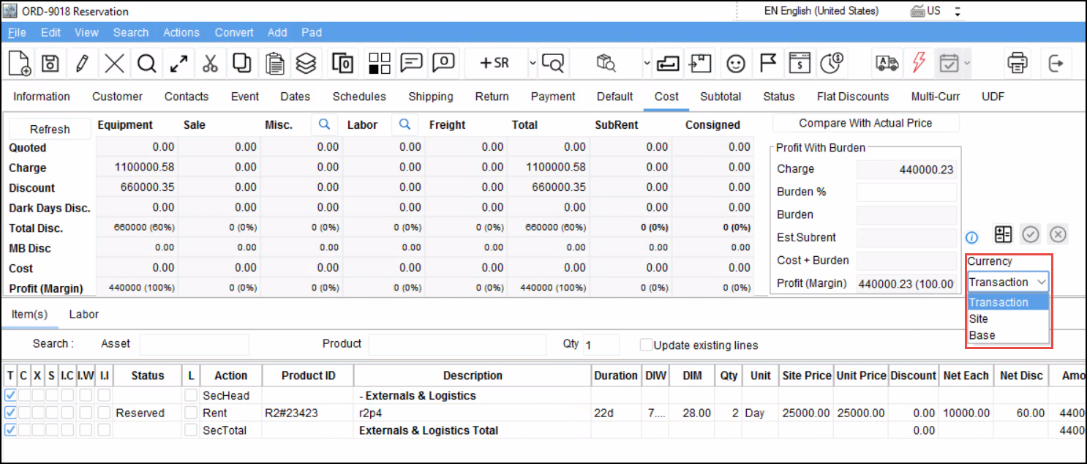Click the search button next to Labor column
1087x464 pixels.
click(x=404, y=124)
